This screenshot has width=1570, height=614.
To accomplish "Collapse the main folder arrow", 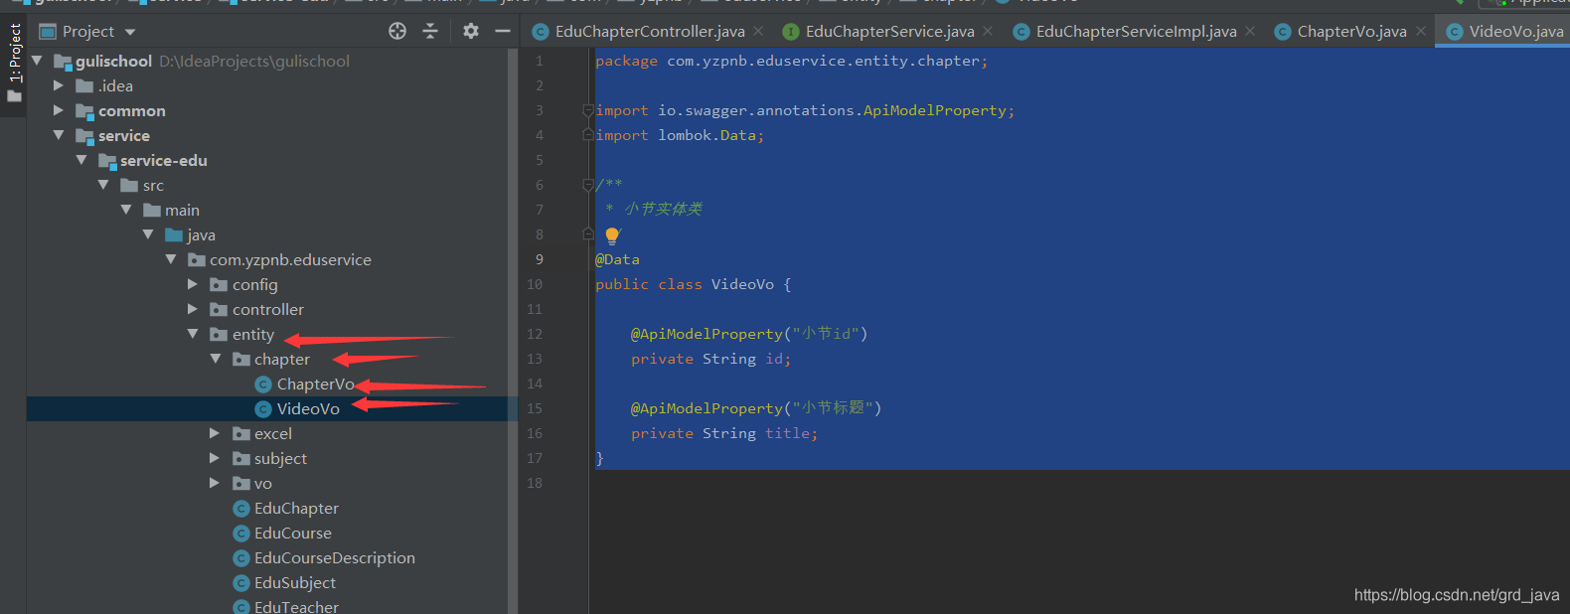I will click(x=126, y=210).
